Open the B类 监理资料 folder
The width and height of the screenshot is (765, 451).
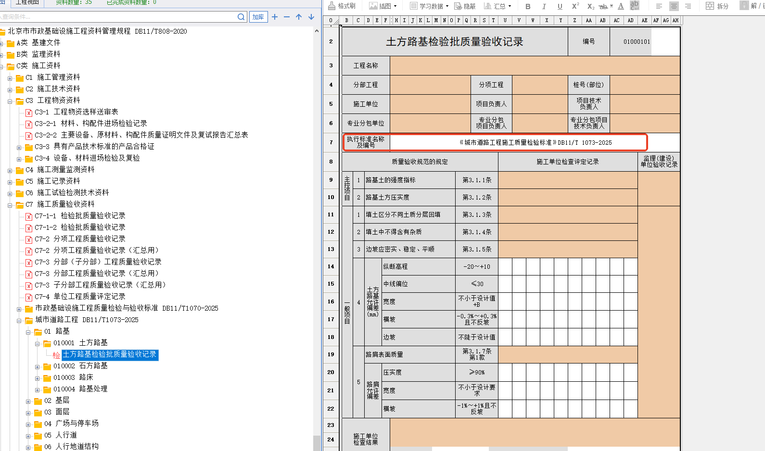(38, 54)
